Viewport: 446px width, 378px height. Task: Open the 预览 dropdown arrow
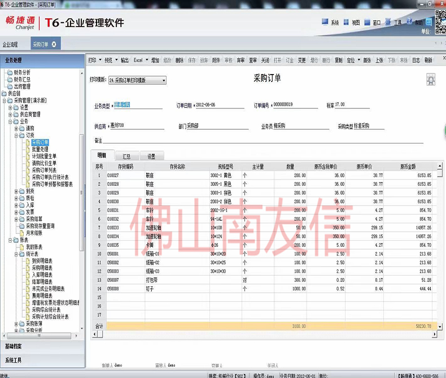(116, 60)
